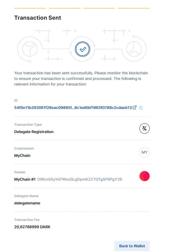This screenshot has width=175, height=252.
Task: Copy the transaction ID to clipboard
Action: (141, 108)
